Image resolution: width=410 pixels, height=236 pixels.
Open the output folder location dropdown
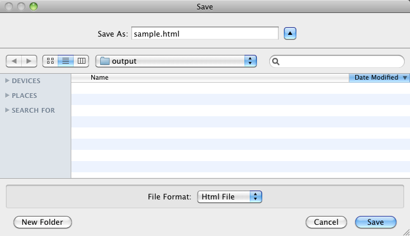point(251,61)
